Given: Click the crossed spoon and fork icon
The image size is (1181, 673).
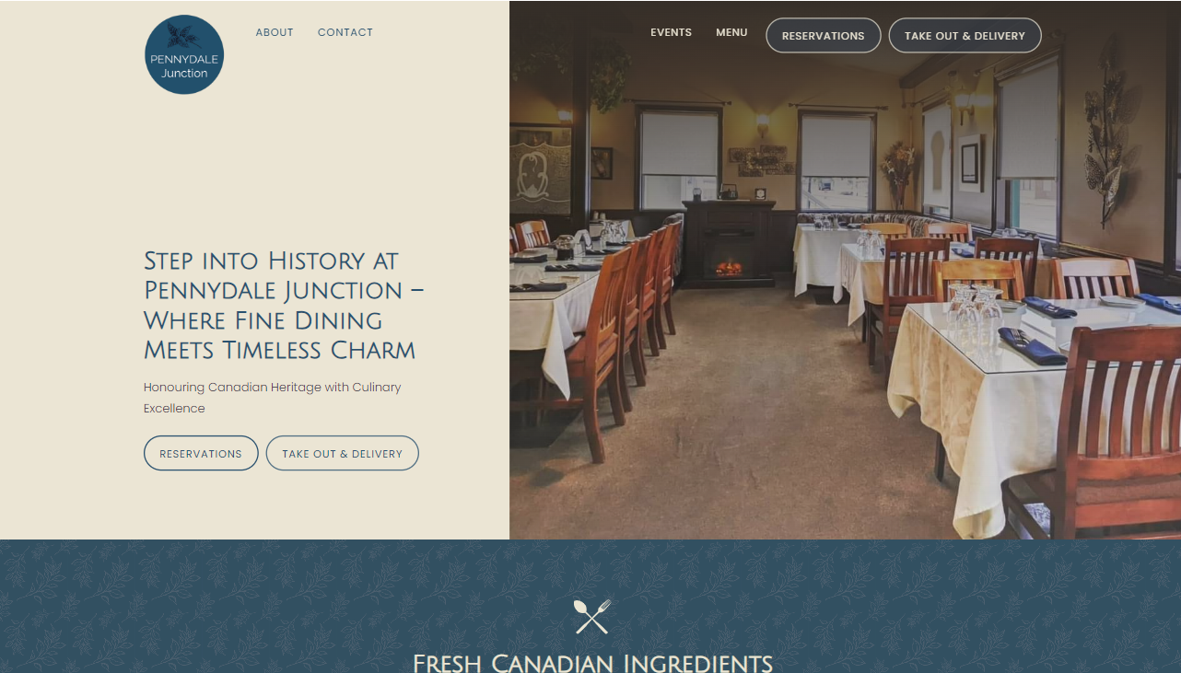Looking at the screenshot, I should (591, 616).
